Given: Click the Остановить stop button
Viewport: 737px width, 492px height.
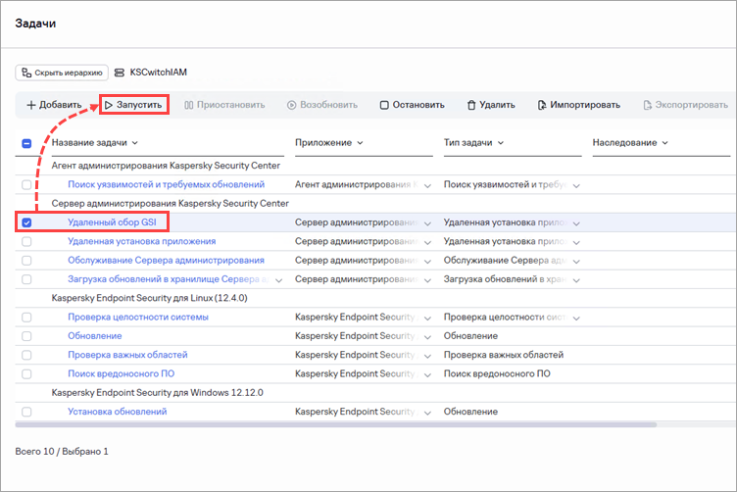Looking at the screenshot, I should (413, 105).
